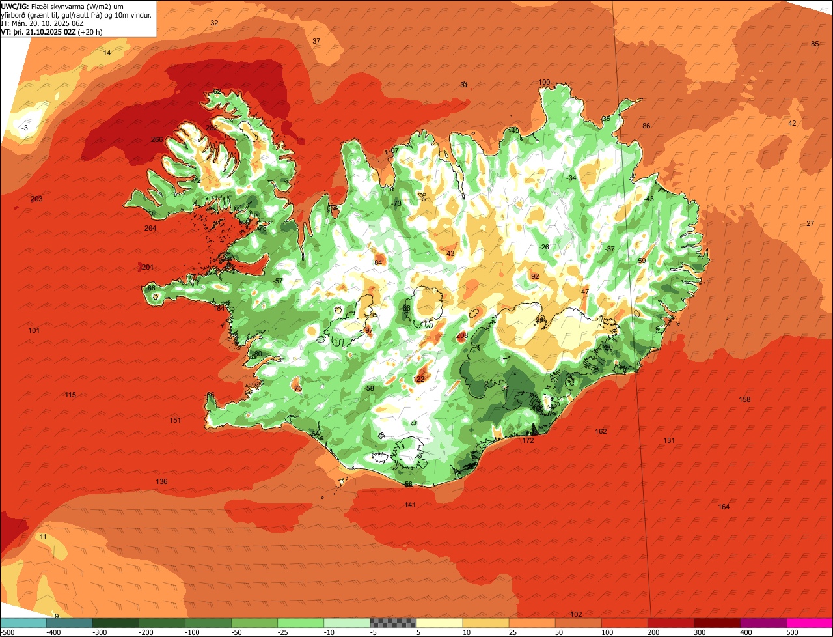This screenshot has height=637, width=833.
Task: Click the flux value '266' offshore northwest
Action: (157, 139)
